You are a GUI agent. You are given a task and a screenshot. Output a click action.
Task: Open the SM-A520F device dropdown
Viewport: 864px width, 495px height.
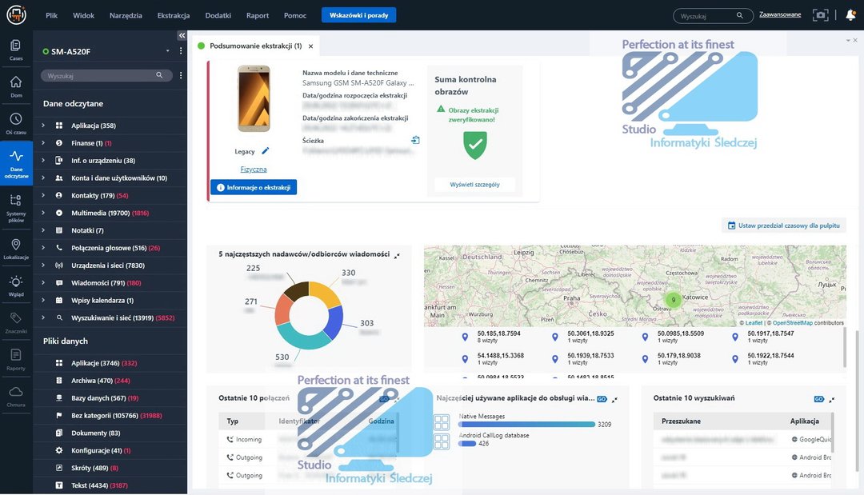click(x=167, y=51)
